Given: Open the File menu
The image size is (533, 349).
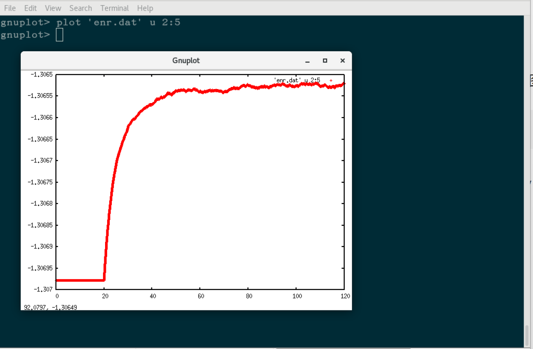Looking at the screenshot, I should coord(10,8).
